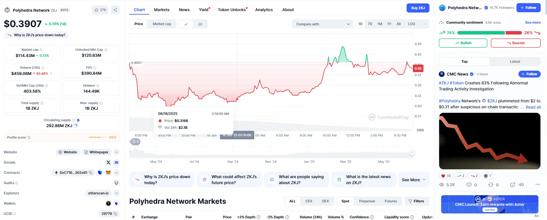Open Polyhedra X (Twitter) social link
Screen dimensions: 547x220
point(108,162)
